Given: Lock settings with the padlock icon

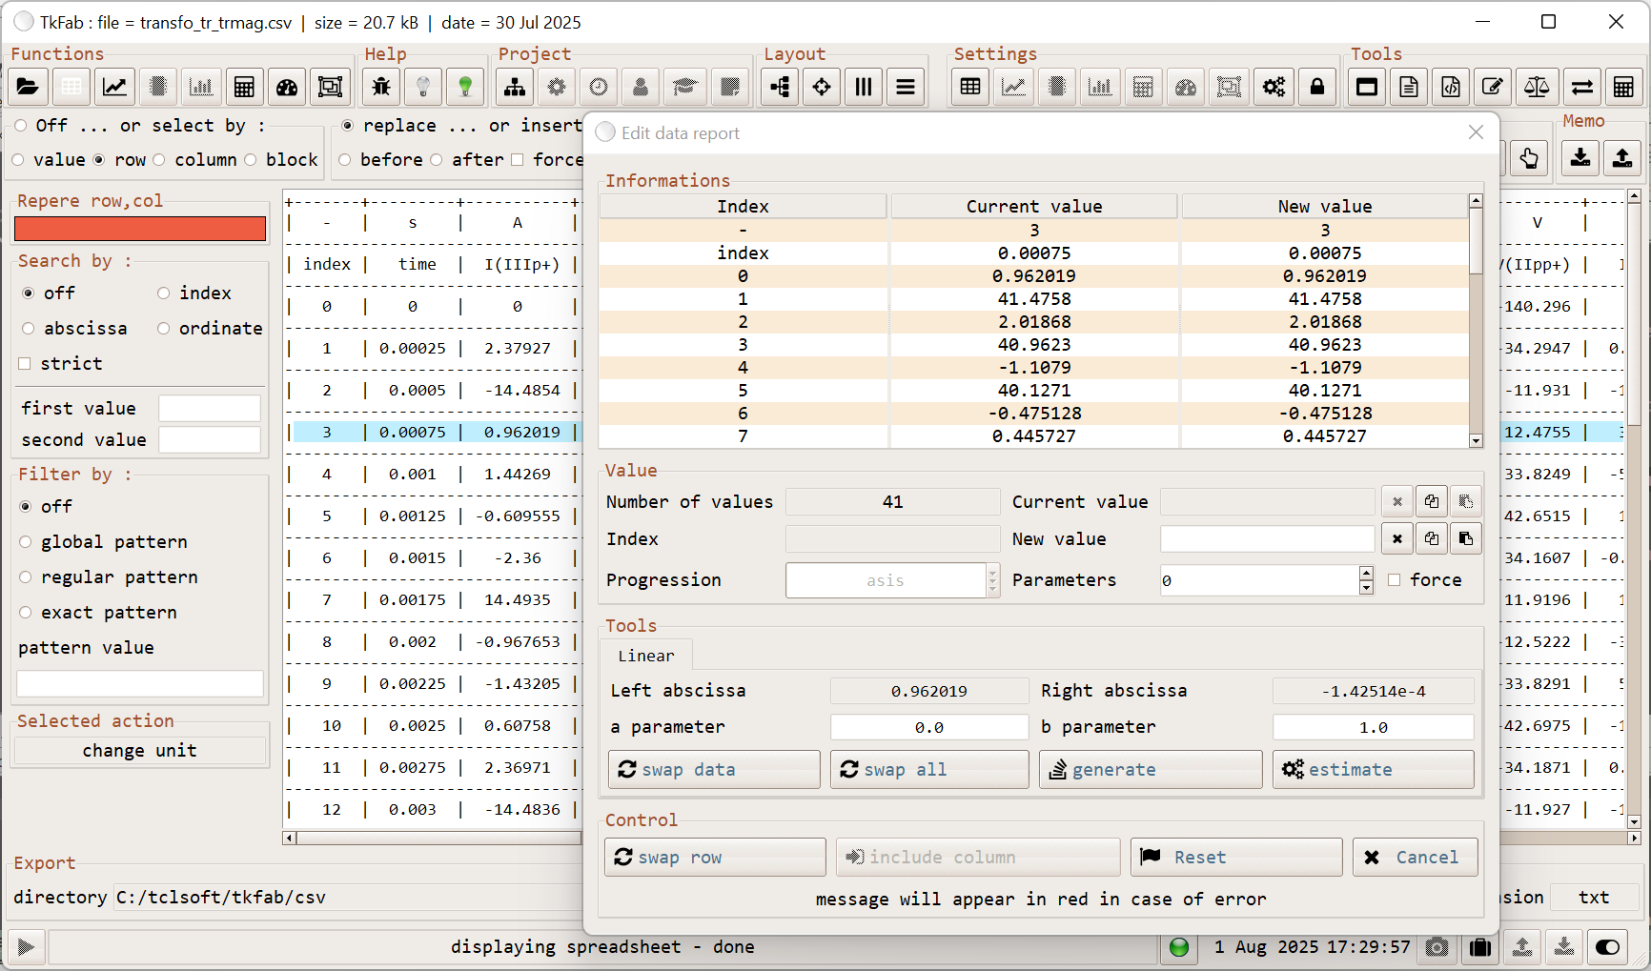Looking at the screenshot, I should click(1317, 86).
